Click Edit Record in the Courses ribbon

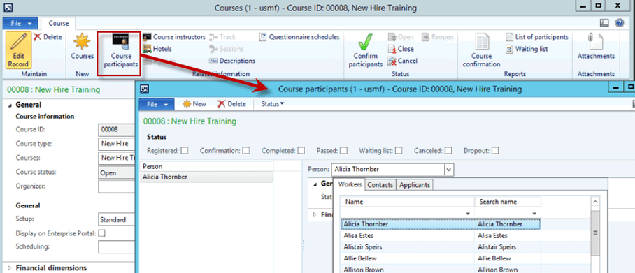pos(18,50)
